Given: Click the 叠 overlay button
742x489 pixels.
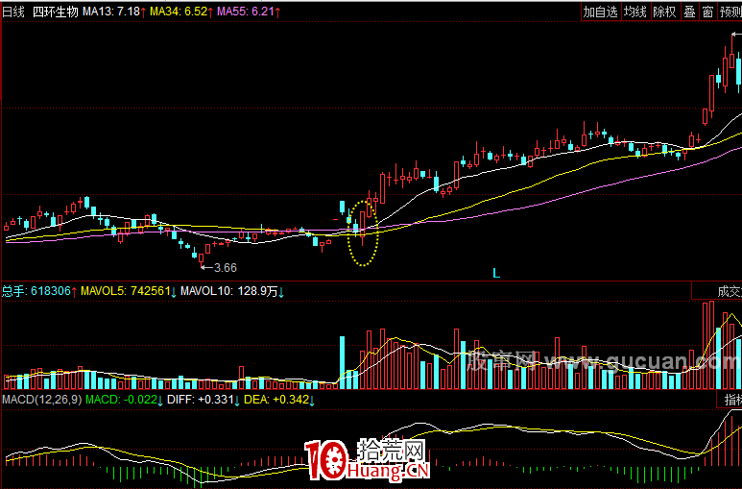Looking at the screenshot, I should (x=689, y=12).
